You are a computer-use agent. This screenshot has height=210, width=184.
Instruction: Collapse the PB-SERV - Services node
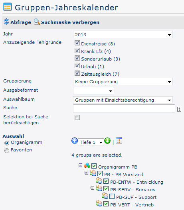(92, 188)
